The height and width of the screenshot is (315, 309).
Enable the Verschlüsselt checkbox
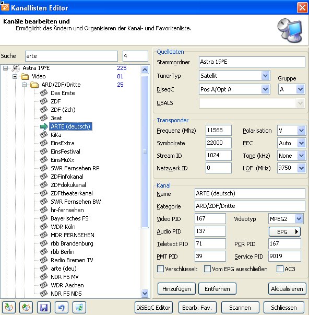pos(160,269)
